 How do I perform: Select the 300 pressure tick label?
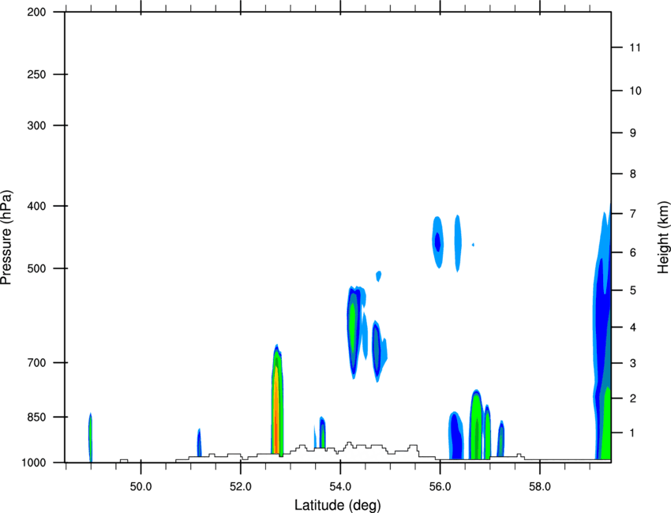[36, 125]
